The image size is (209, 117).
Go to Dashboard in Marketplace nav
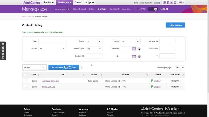click(79, 9)
